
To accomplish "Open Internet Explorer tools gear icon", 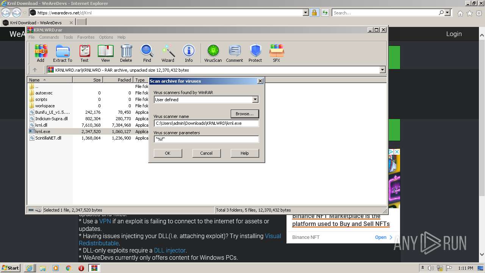I will [x=479, y=13].
